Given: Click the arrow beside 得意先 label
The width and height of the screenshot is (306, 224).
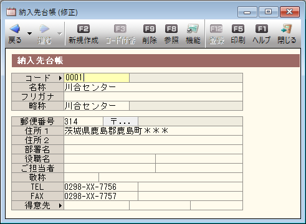Looking at the screenshot, I should point(60,205).
